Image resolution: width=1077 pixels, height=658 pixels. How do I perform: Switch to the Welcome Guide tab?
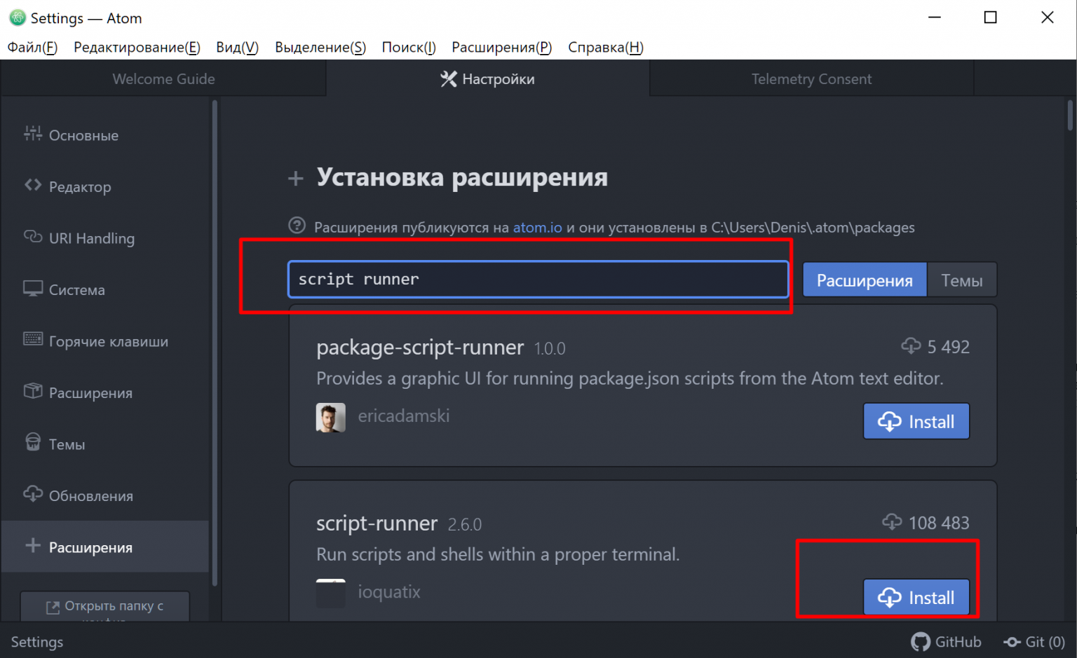(163, 78)
